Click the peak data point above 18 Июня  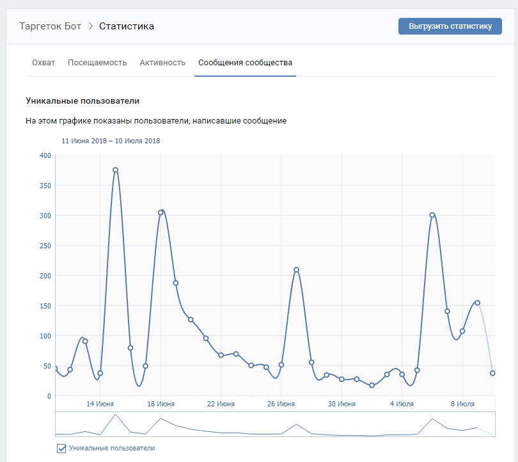[x=161, y=212]
